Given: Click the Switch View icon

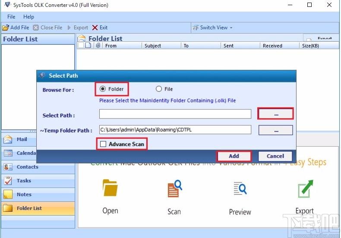Looking at the screenshot, I should tap(196, 28).
